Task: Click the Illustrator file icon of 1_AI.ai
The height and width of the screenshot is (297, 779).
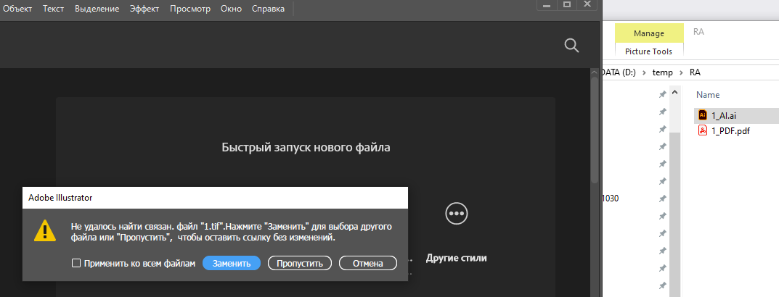Action: 702,115
